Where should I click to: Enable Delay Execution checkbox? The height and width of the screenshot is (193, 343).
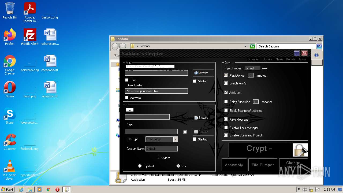click(226, 102)
